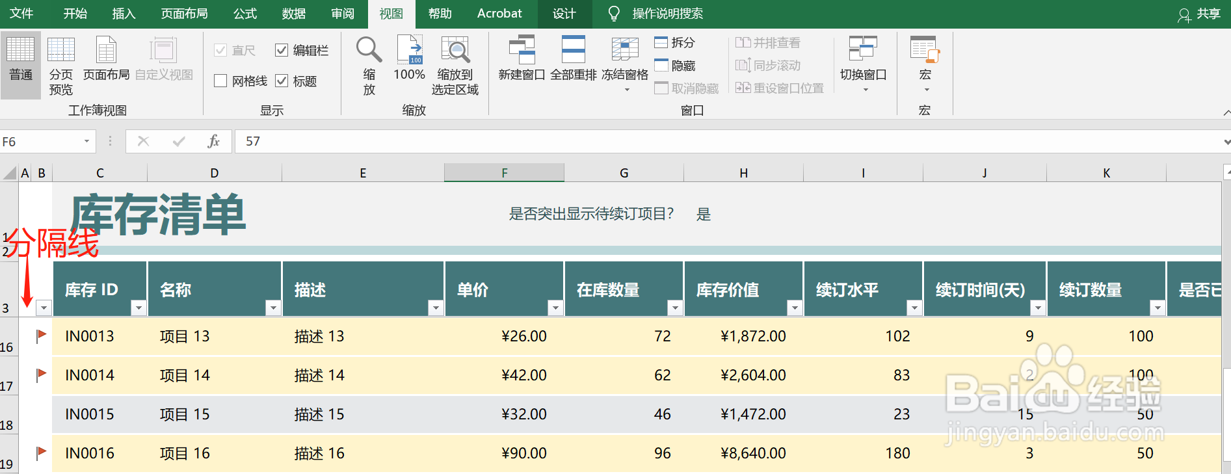Switch to the 公式 ribbon tab
The height and width of the screenshot is (474, 1231).
pos(245,14)
